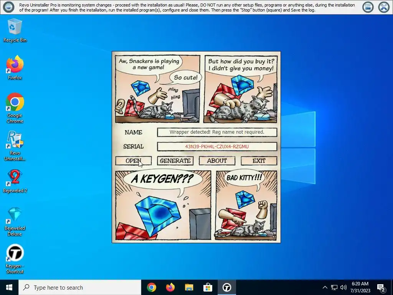Screen dimensions: 393x295
Task: Open the Recycle Bin desktop icon
Action: coord(15,31)
